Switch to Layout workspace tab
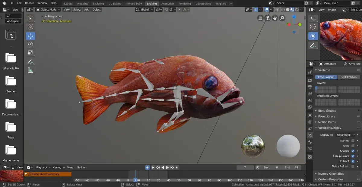The height and width of the screenshot is (187, 362). [68, 4]
